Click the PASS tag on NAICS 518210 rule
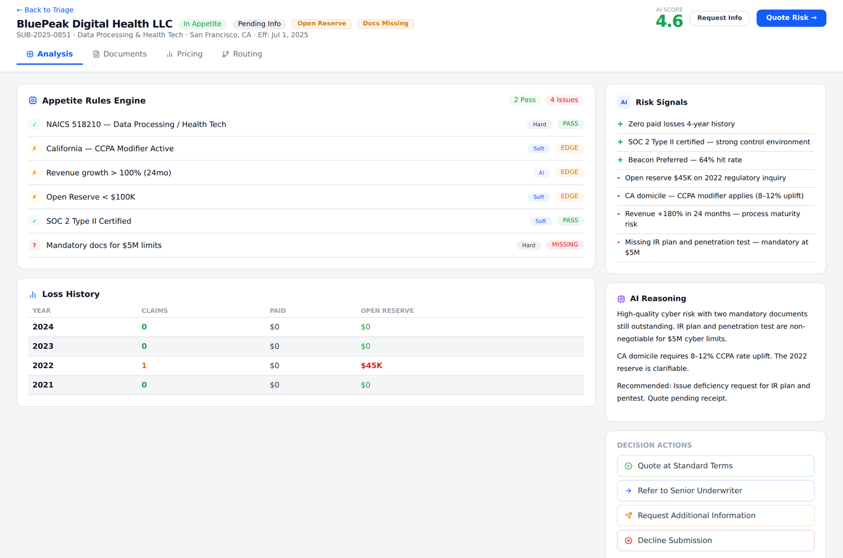 [571, 124]
